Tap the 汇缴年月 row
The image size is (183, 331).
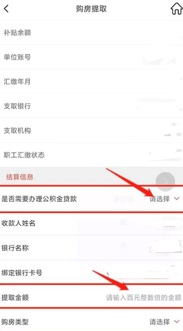point(92,82)
